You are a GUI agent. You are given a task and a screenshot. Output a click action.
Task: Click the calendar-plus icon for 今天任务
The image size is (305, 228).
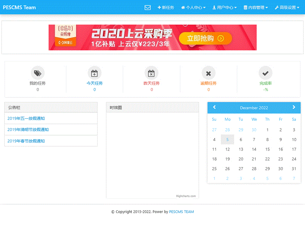click(x=95, y=73)
